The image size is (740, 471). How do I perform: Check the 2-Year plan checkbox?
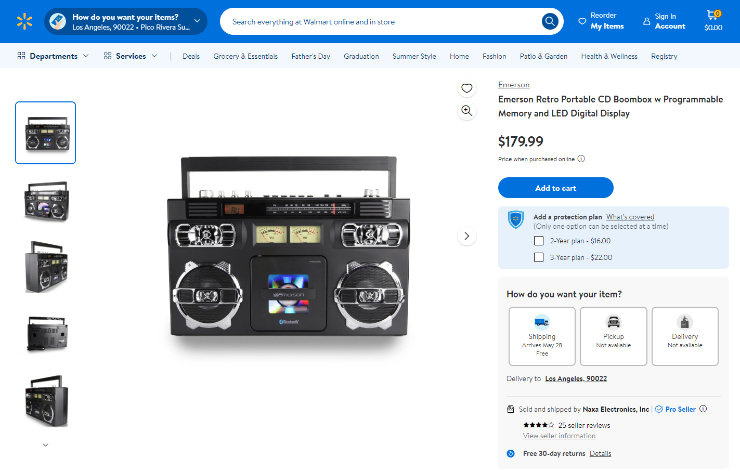[539, 241]
